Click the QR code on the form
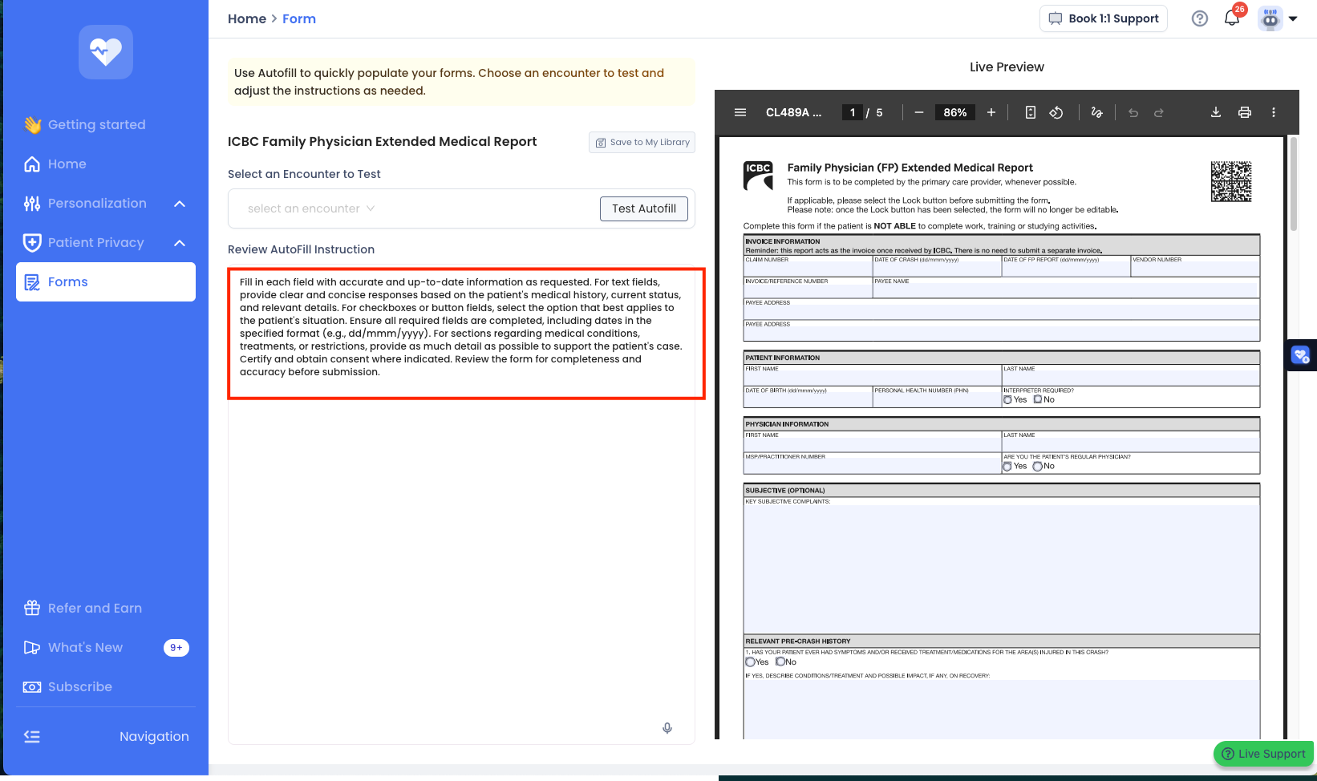 [x=1231, y=181]
